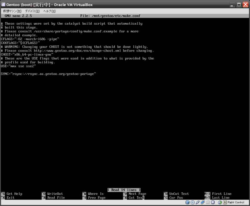This screenshot has height=206, width=250.
Task: Click the network adapters status icon
Action: [x=202, y=202]
